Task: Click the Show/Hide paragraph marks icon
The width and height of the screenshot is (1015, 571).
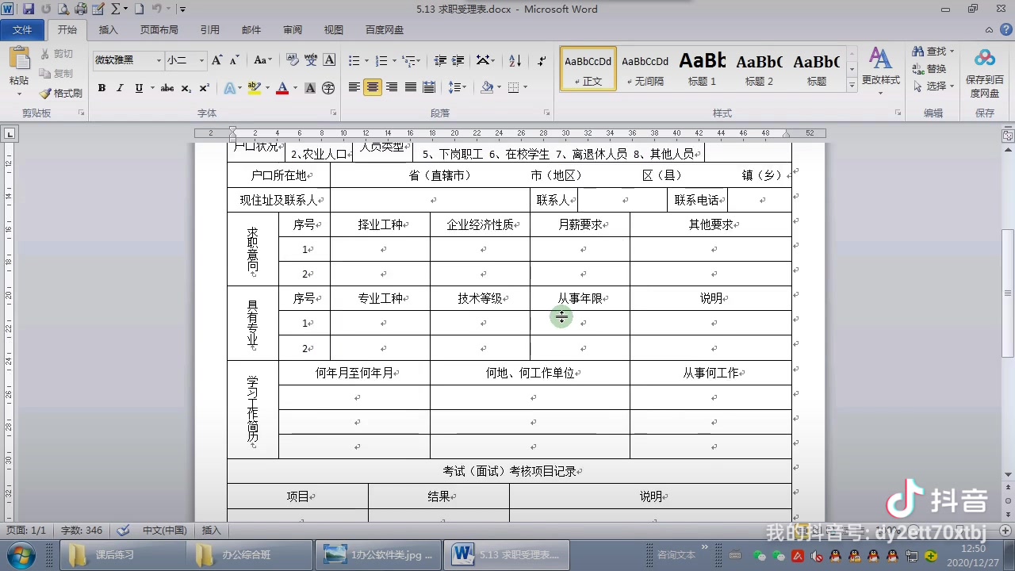Action: tap(542, 60)
